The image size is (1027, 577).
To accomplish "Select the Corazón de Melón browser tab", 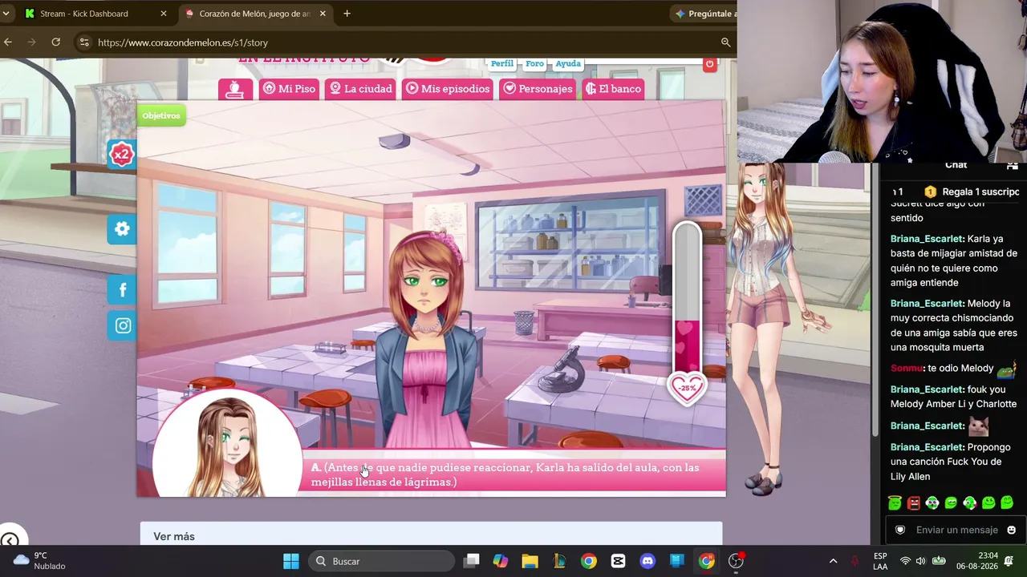I will [254, 14].
